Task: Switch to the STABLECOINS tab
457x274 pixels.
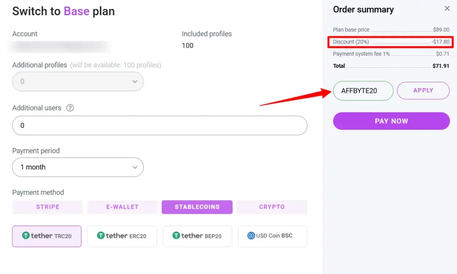Action: pyautogui.click(x=197, y=207)
